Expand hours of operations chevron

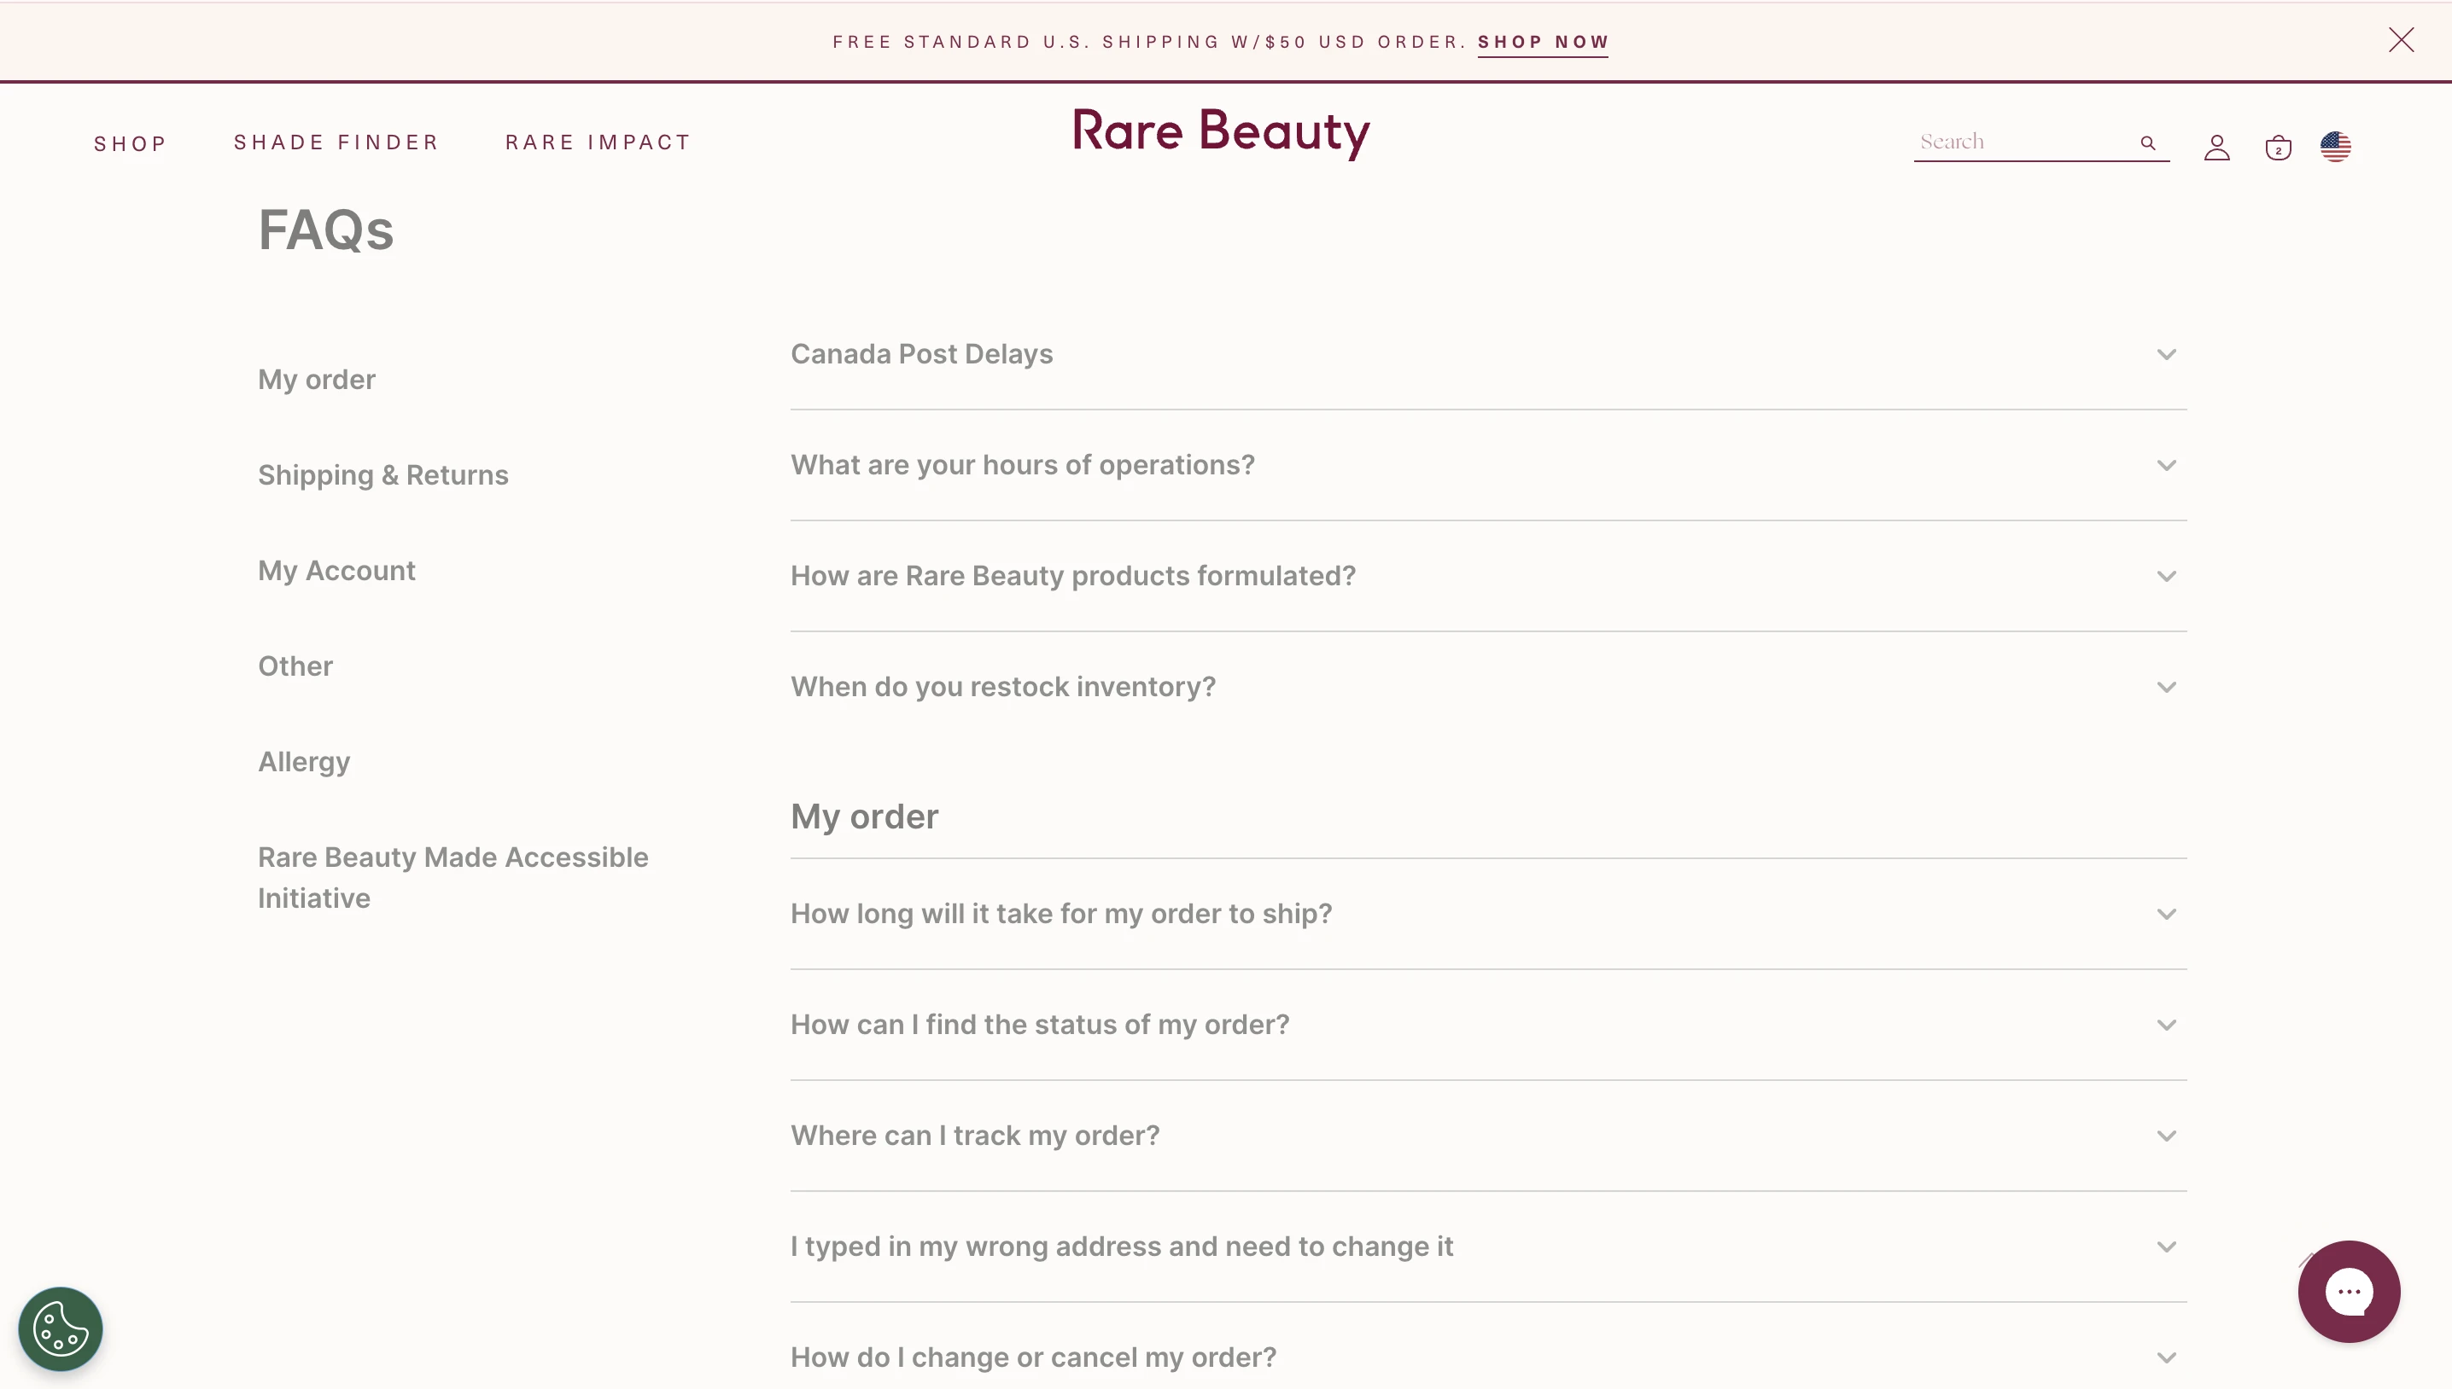click(x=2166, y=466)
